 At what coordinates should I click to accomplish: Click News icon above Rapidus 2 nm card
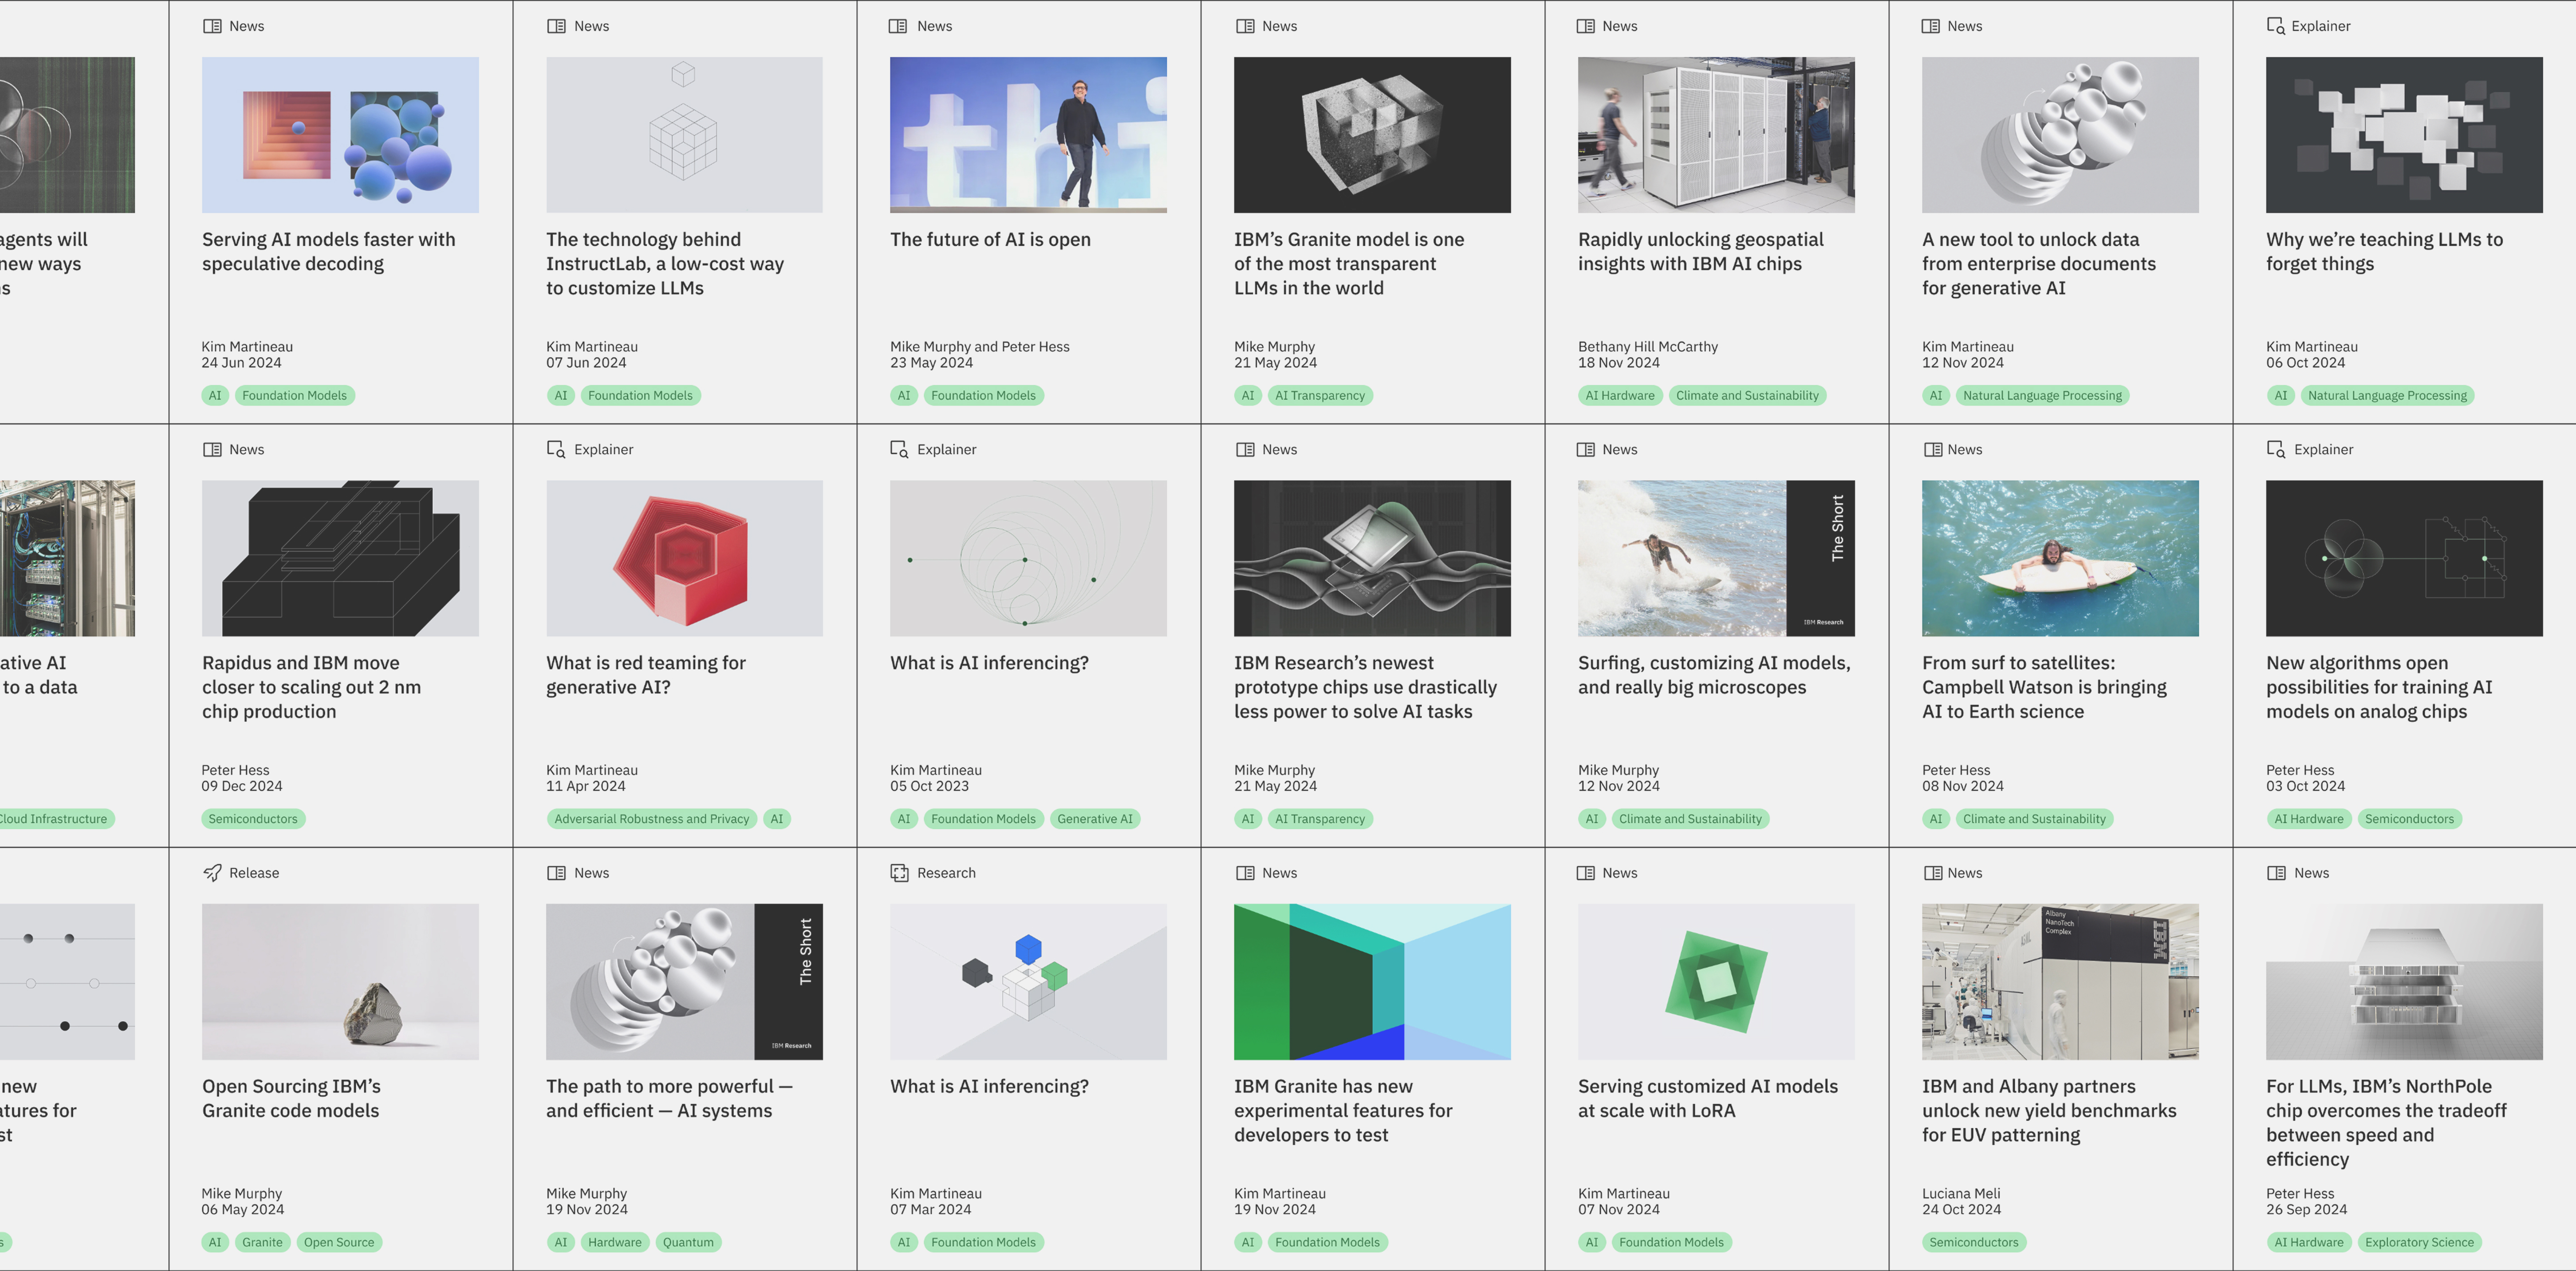[x=212, y=450]
